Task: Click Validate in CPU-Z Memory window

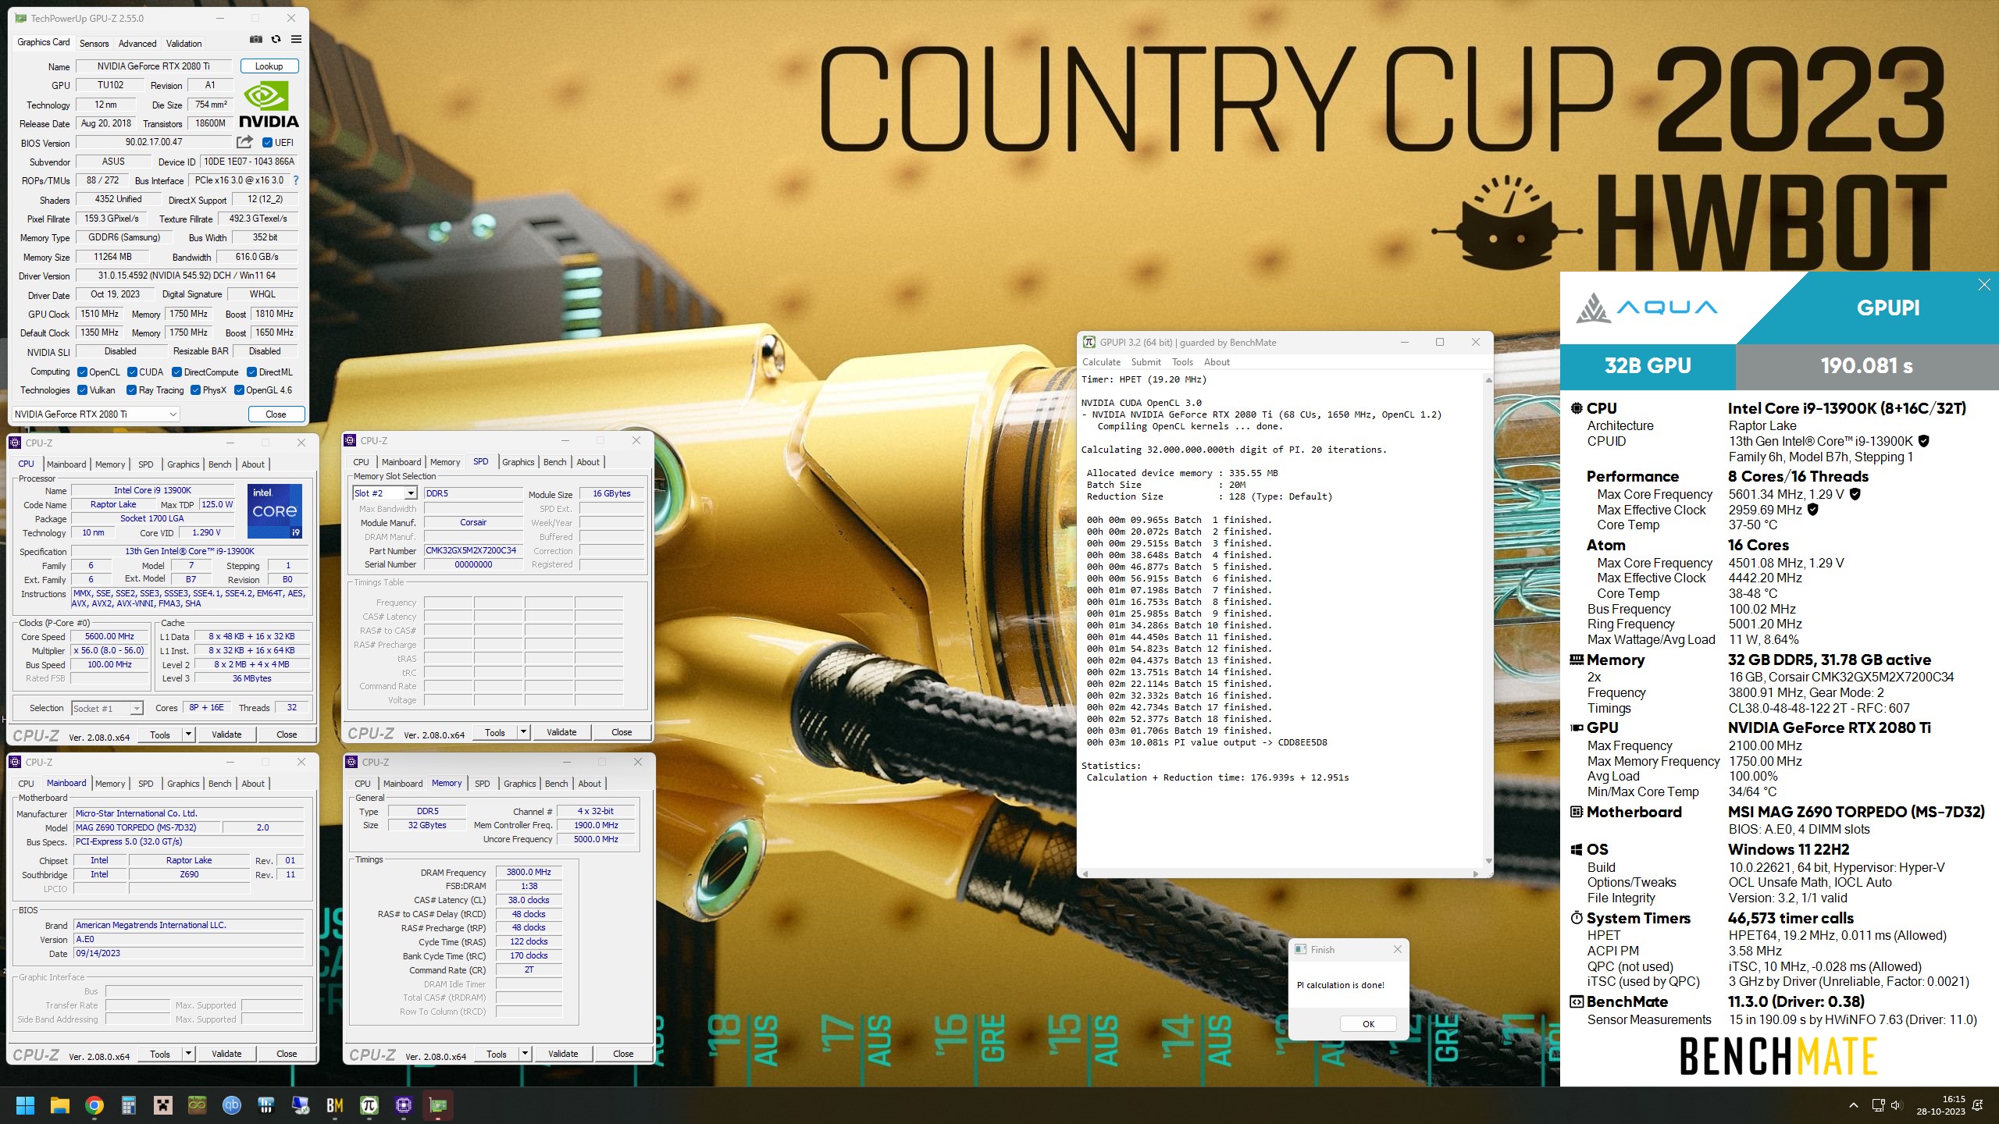Action: click(563, 1054)
